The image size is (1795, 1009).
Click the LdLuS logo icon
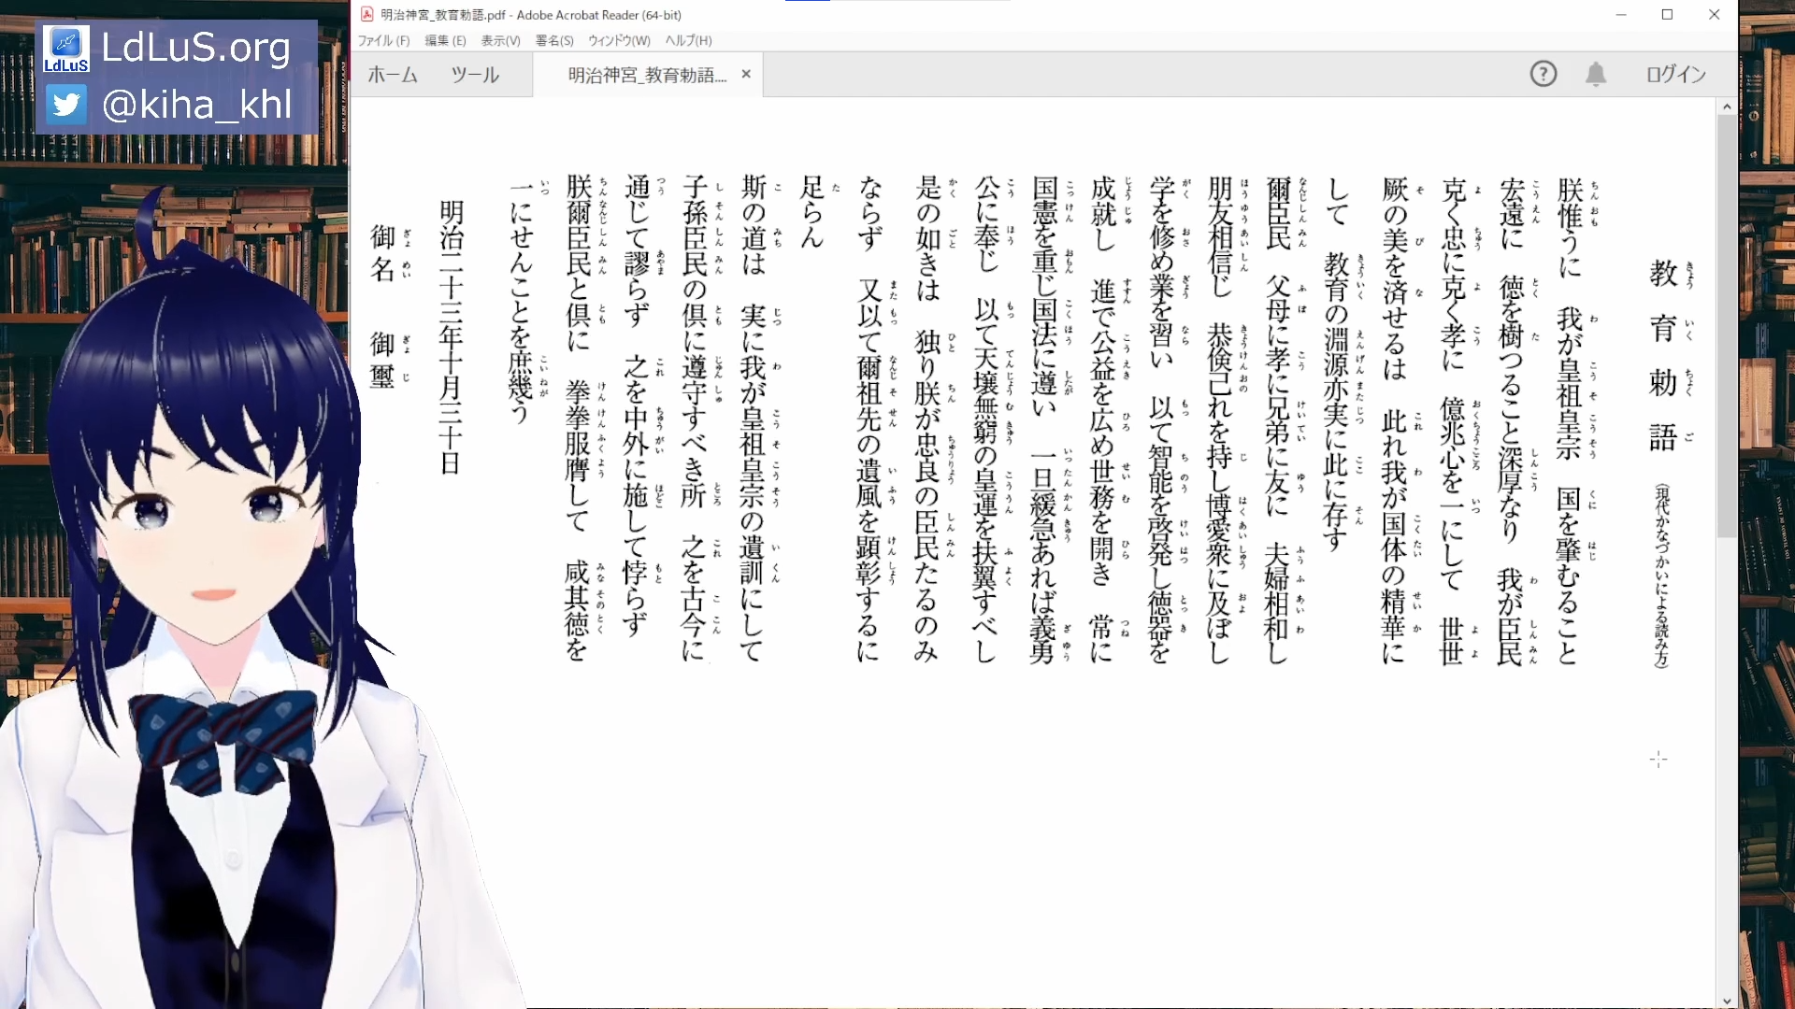[x=66, y=49]
